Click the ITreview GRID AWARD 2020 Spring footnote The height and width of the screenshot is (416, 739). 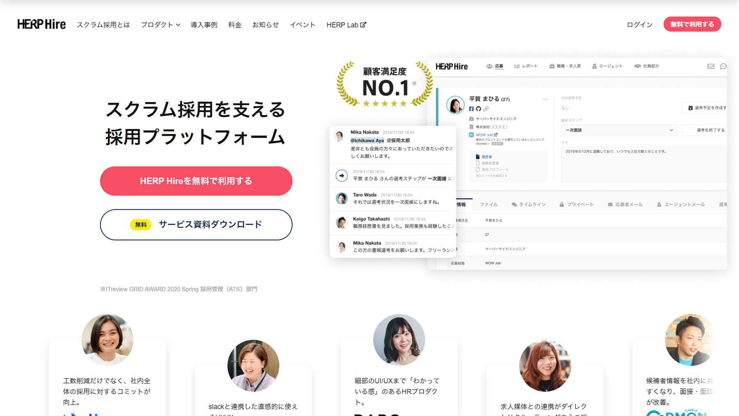[179, 289]
